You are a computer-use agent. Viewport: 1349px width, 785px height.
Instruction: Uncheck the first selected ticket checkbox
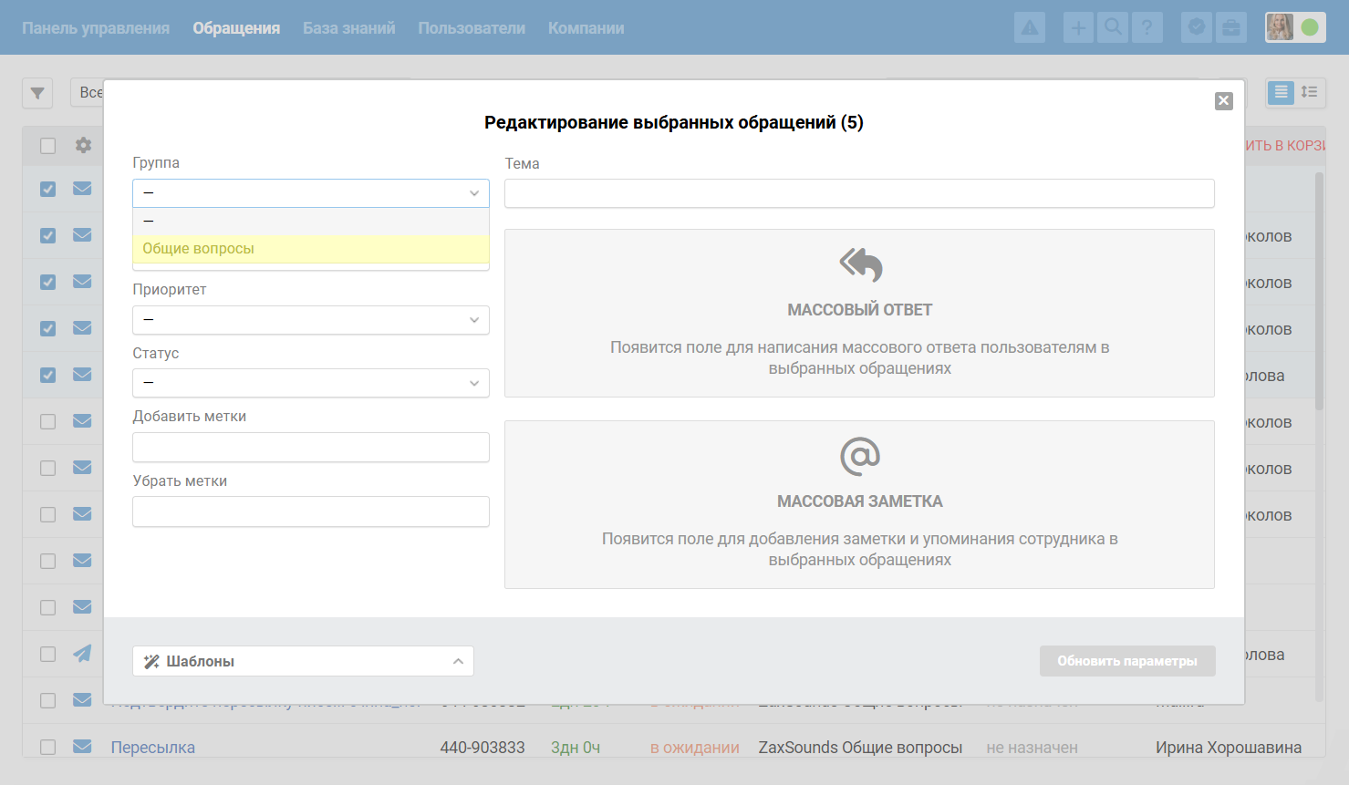(x=48, y=190)
